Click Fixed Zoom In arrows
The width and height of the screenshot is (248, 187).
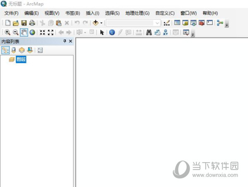(43, 32)
